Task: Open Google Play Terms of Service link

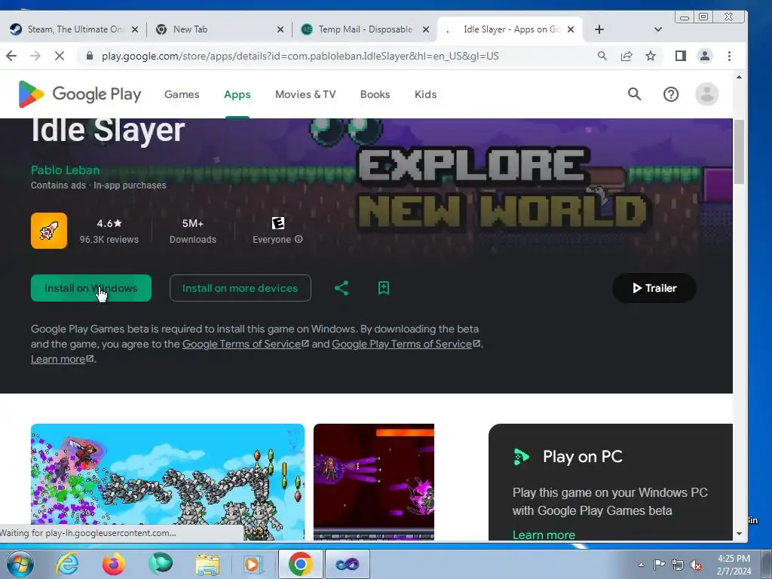Action: [x=402, y=344]
